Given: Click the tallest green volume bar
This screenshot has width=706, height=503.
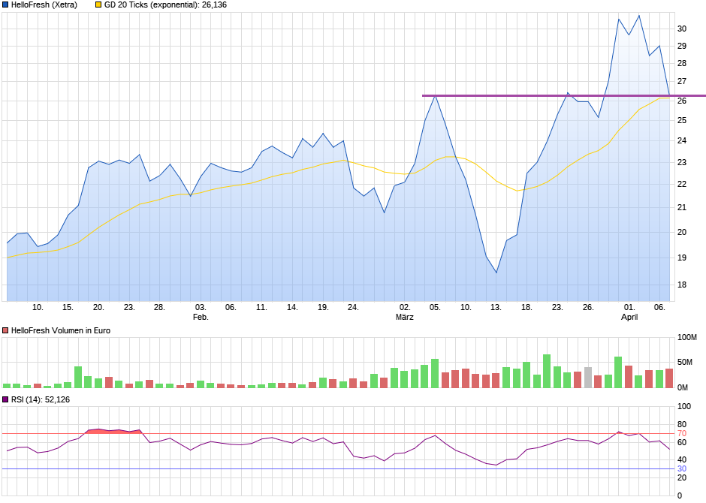Looking at the screenshot, I should (x=547, y=371).
